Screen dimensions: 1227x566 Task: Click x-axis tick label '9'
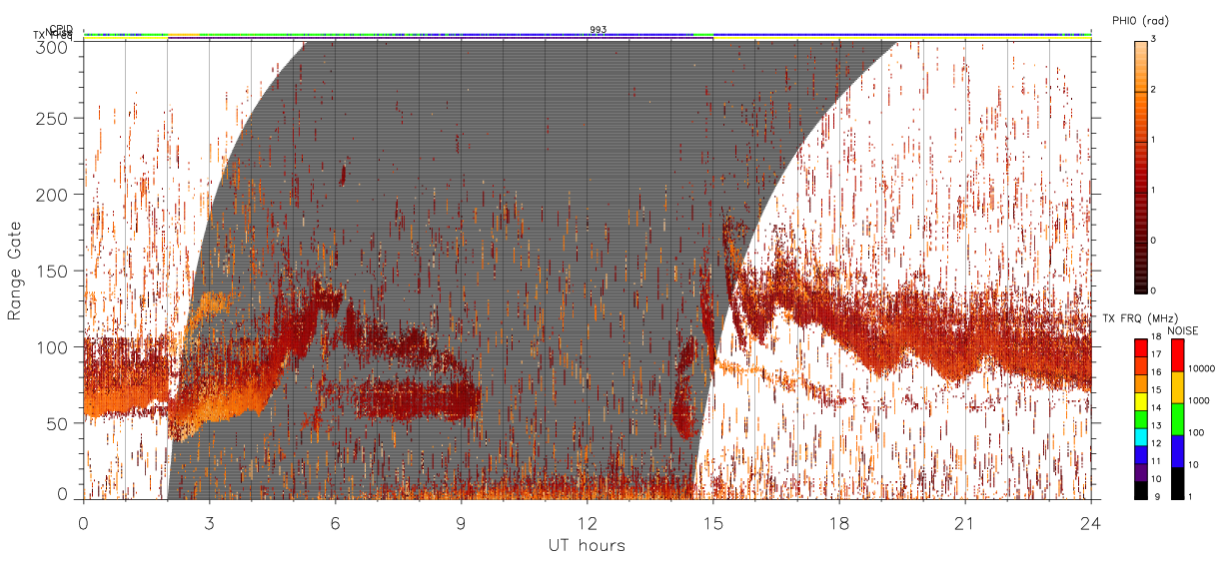pos(462,522)
